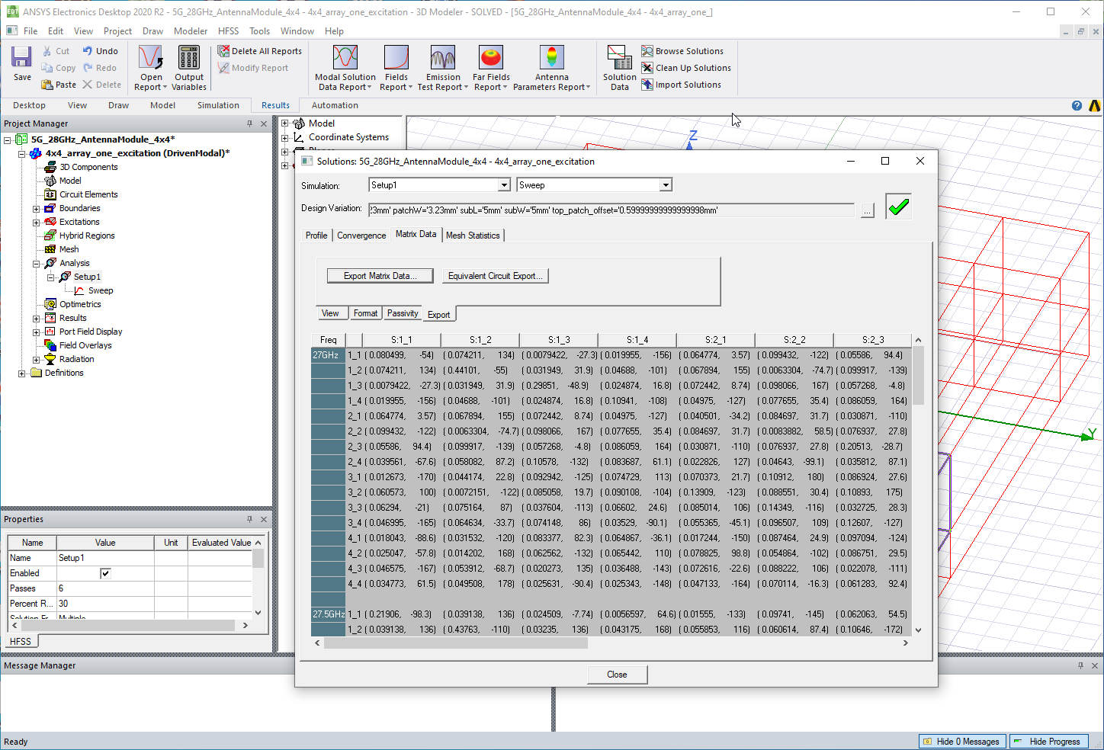Switch to the Automation ribbon tab

coord(335,105)
